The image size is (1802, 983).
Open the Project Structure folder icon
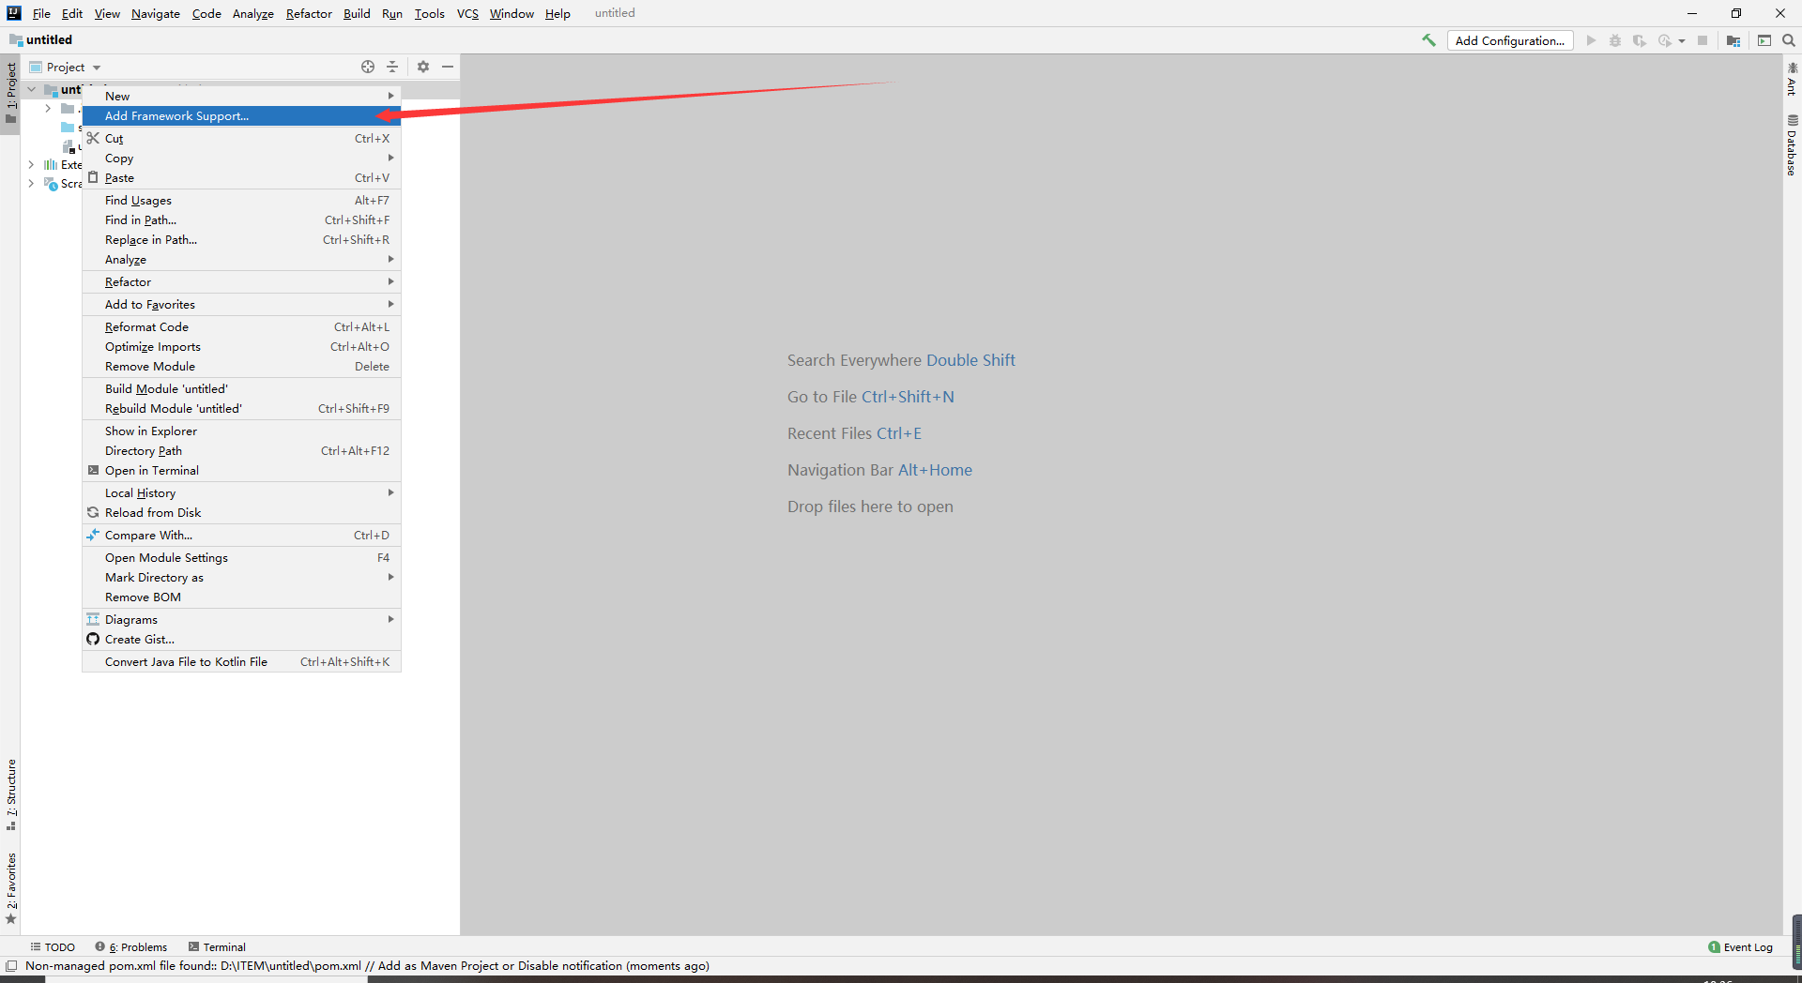(1733, 40)
